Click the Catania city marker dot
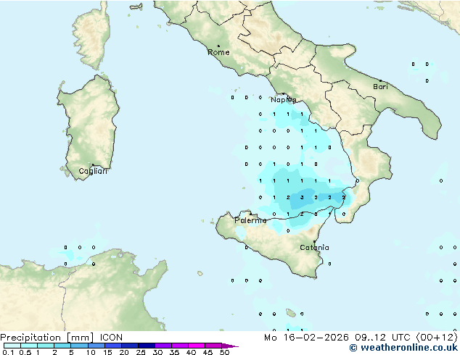The height and width of the screenshot is (355, 460). coord(314,242)
